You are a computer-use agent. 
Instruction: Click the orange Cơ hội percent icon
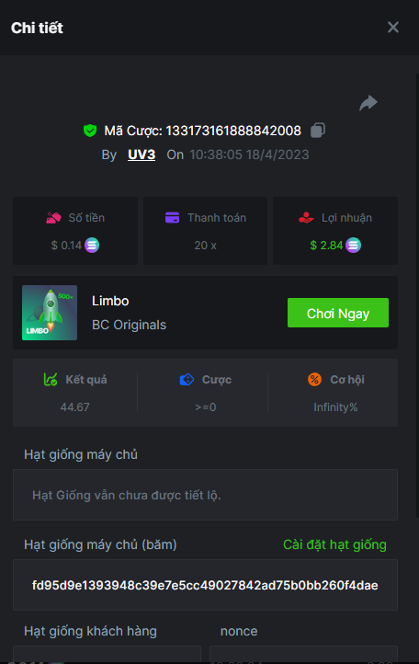[x=314, y=380]
